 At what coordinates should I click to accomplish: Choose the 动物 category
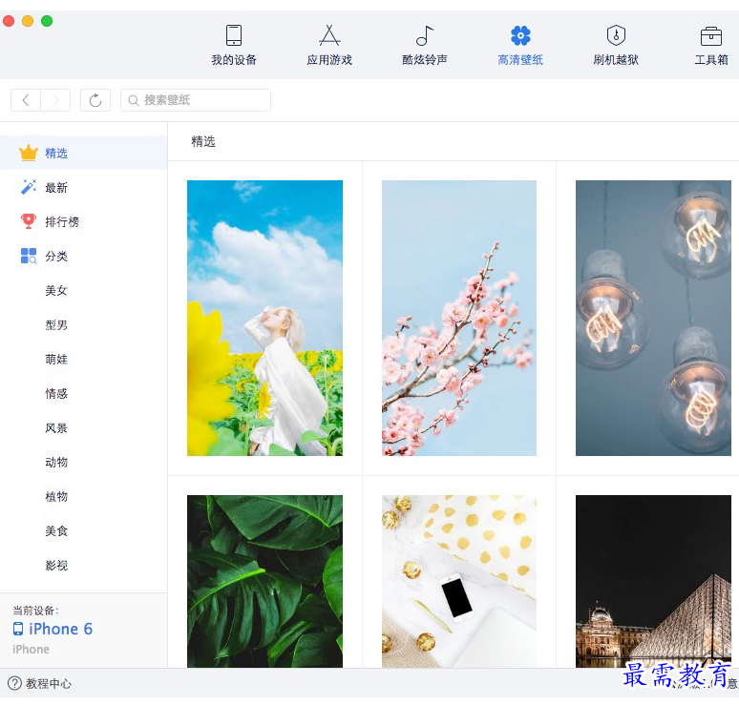click(x=56, y=462)
